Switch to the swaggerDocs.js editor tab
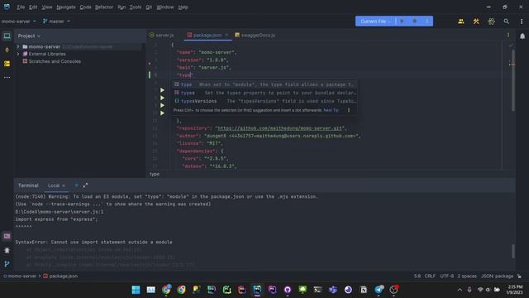Screen dimensions: 529x298 [255, 35]
